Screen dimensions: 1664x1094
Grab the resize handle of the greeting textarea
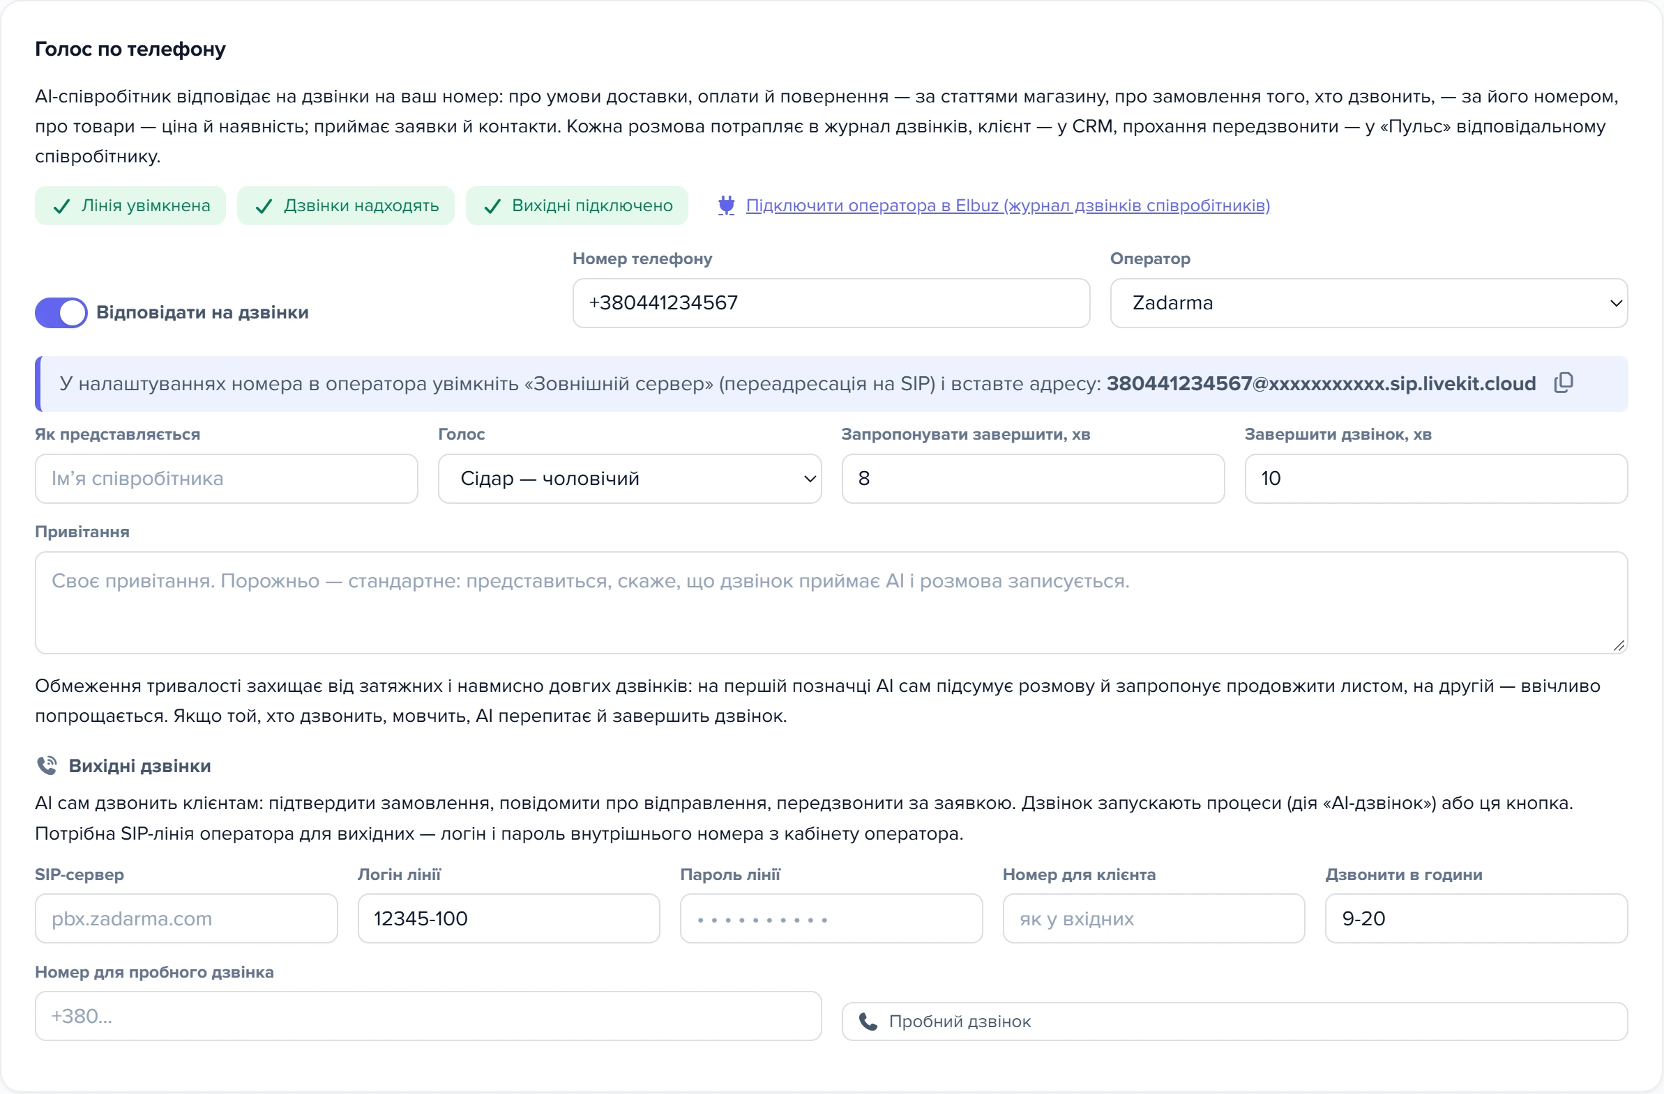(1619, 645)
